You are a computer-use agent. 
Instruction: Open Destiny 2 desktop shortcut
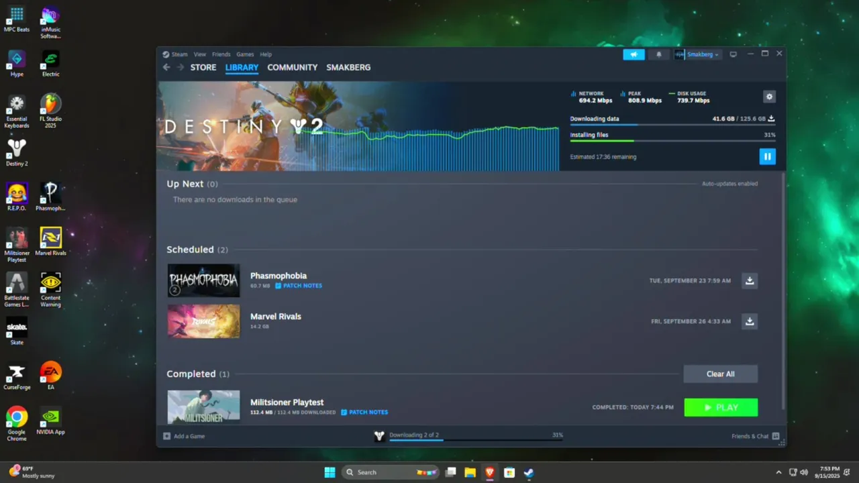click(17, 153)
